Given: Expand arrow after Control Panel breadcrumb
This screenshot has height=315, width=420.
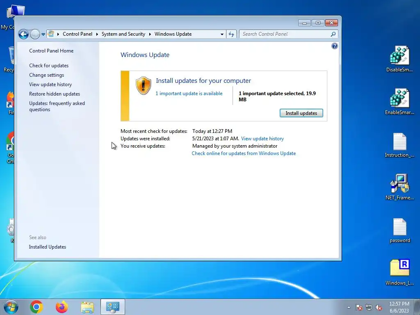Looking at the screenshot, I should tap(97, 34).
